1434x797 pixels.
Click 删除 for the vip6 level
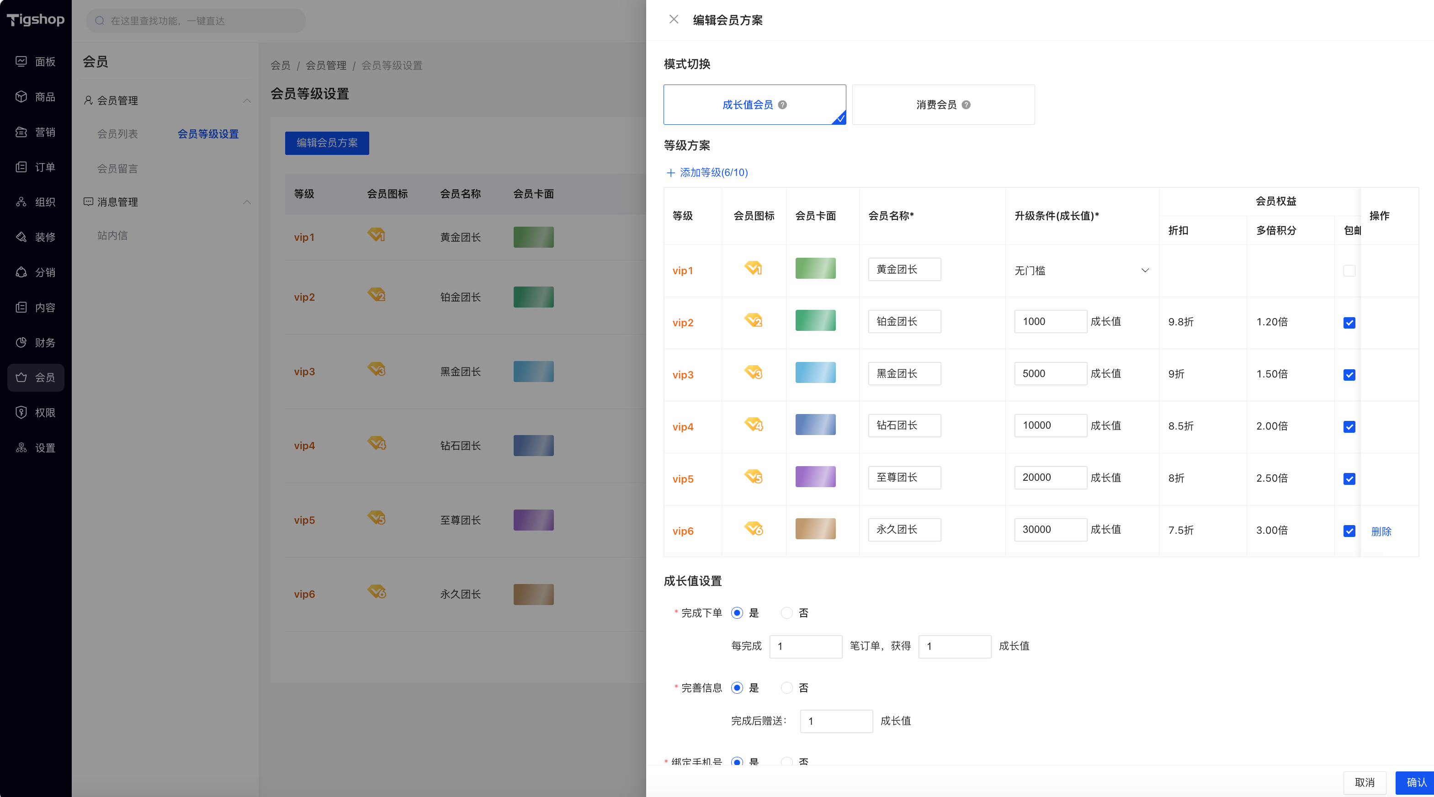click(1381, 531)
